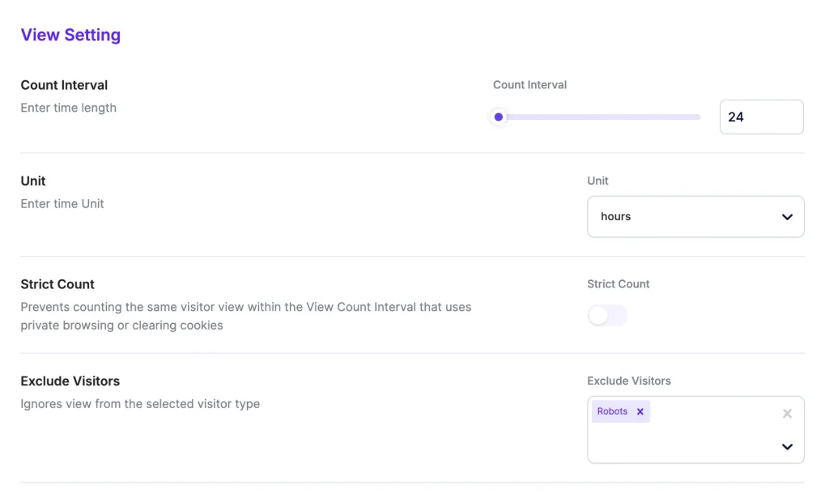Screen dimensions: 829x498
Task: Click the Count Interval slider handle
Action: [x=499, y=117]
